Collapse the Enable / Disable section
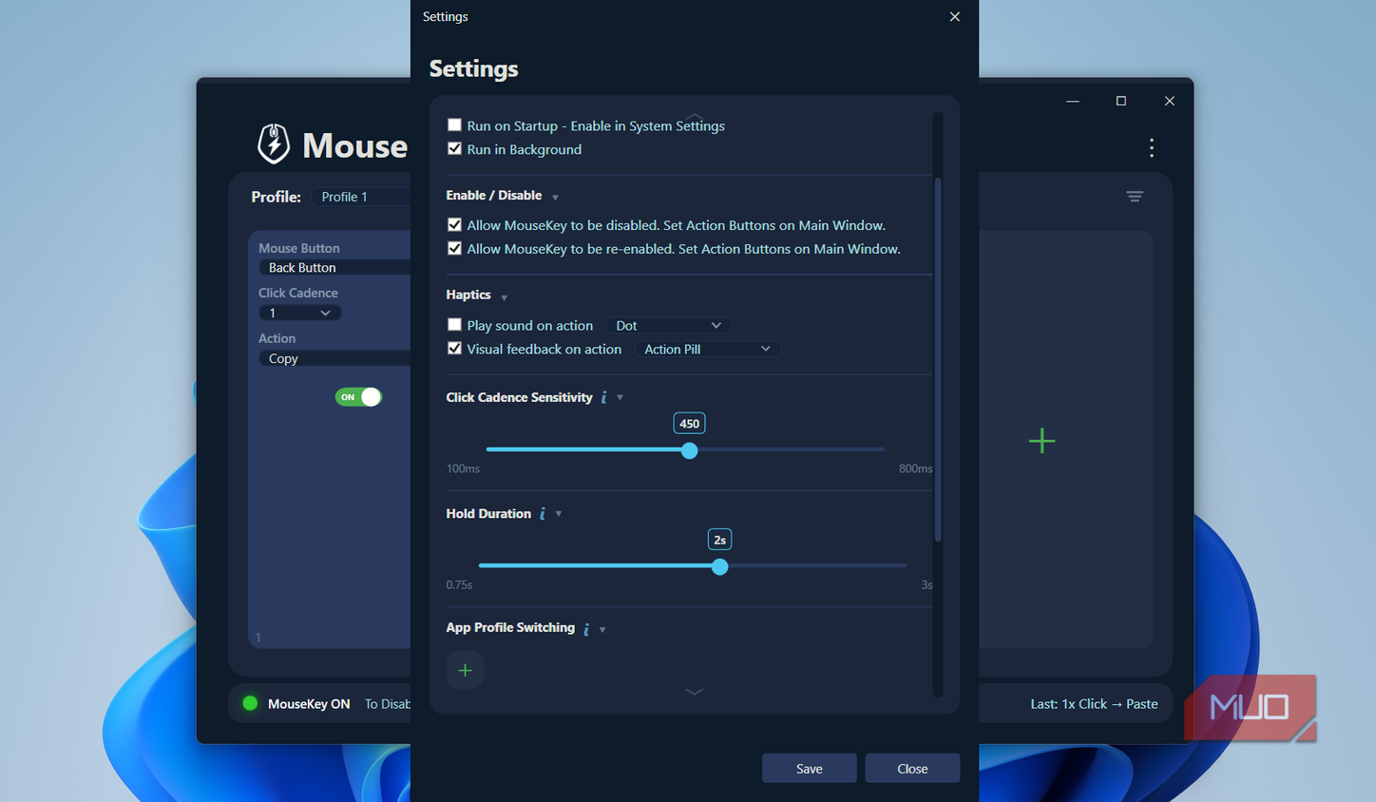Image resolution: width=1376 pixels, height=802 pixels. (555, 198)
